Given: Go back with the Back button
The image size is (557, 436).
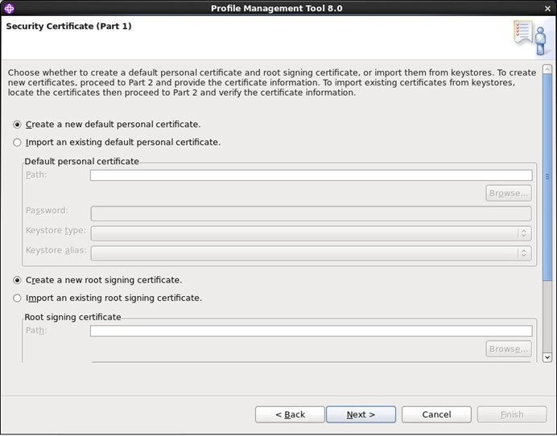Looking at the screenshot, I should pyautogui.click(x=290, y=414).
